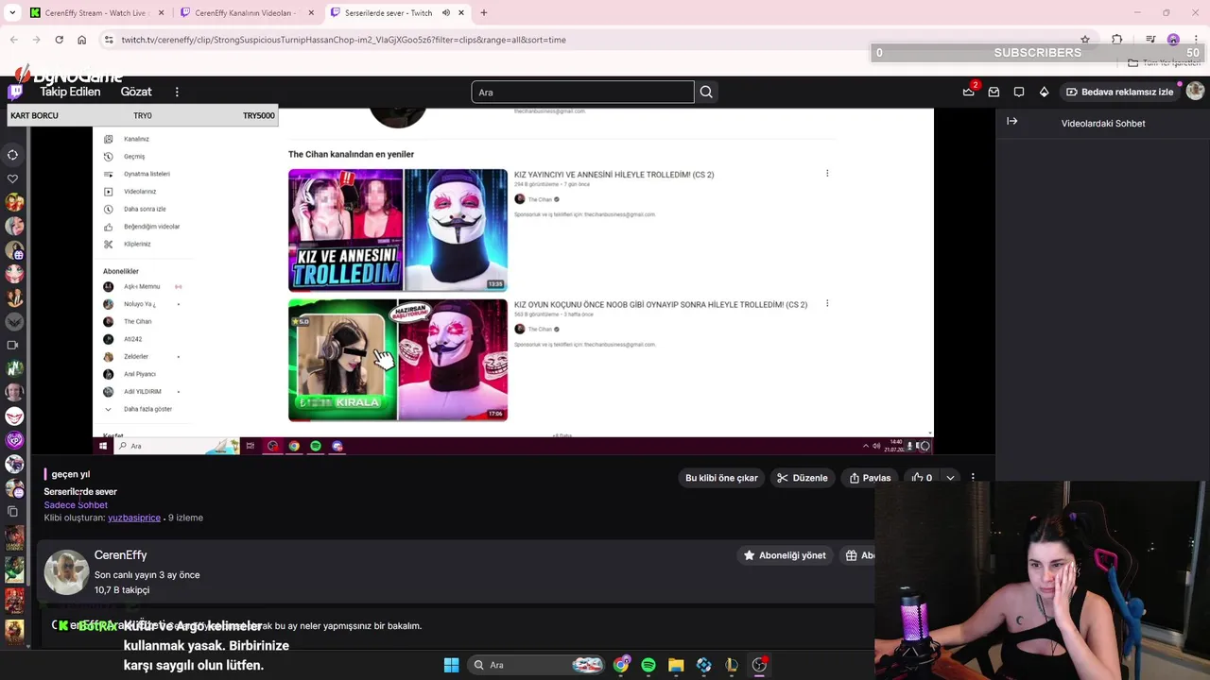Open Chrome from the taskbar
Viewport: 1210px width, 680px height.
coord(621,665)
